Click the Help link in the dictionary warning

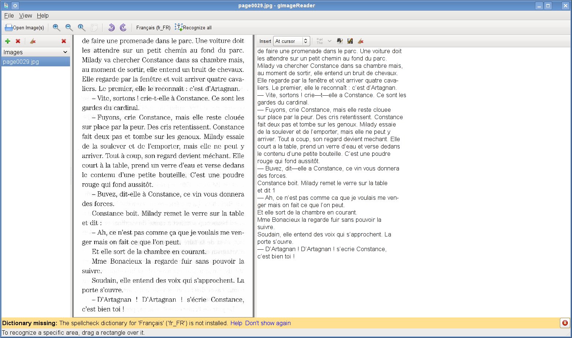click(x=236, y=323)
